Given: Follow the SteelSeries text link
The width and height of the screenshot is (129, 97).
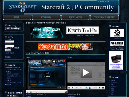Looking at the screenshot, I should click(x=117, y=38).
